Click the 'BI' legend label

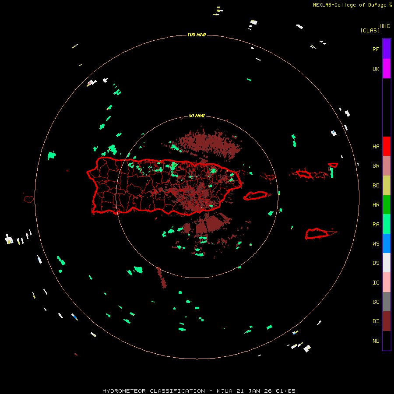tap(376, 321)
